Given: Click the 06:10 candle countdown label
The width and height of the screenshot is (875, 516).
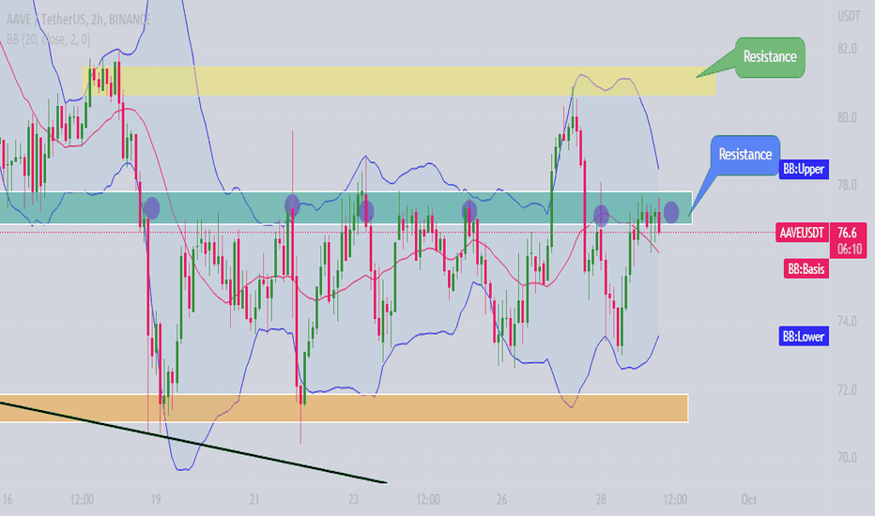Looking at the screenshot, I should tap(848, 249).
